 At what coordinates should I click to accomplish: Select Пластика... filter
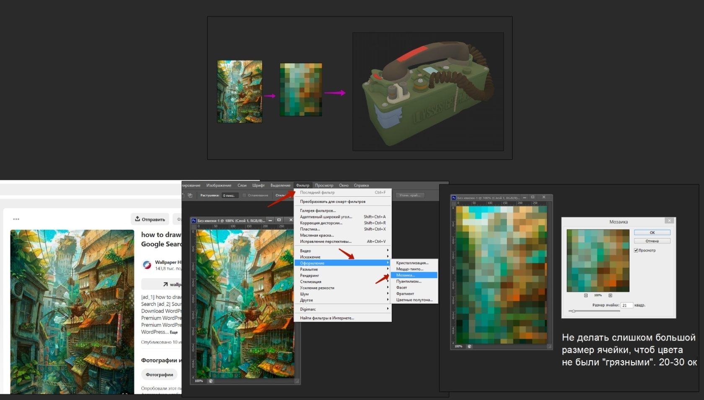tap(343, 229)
